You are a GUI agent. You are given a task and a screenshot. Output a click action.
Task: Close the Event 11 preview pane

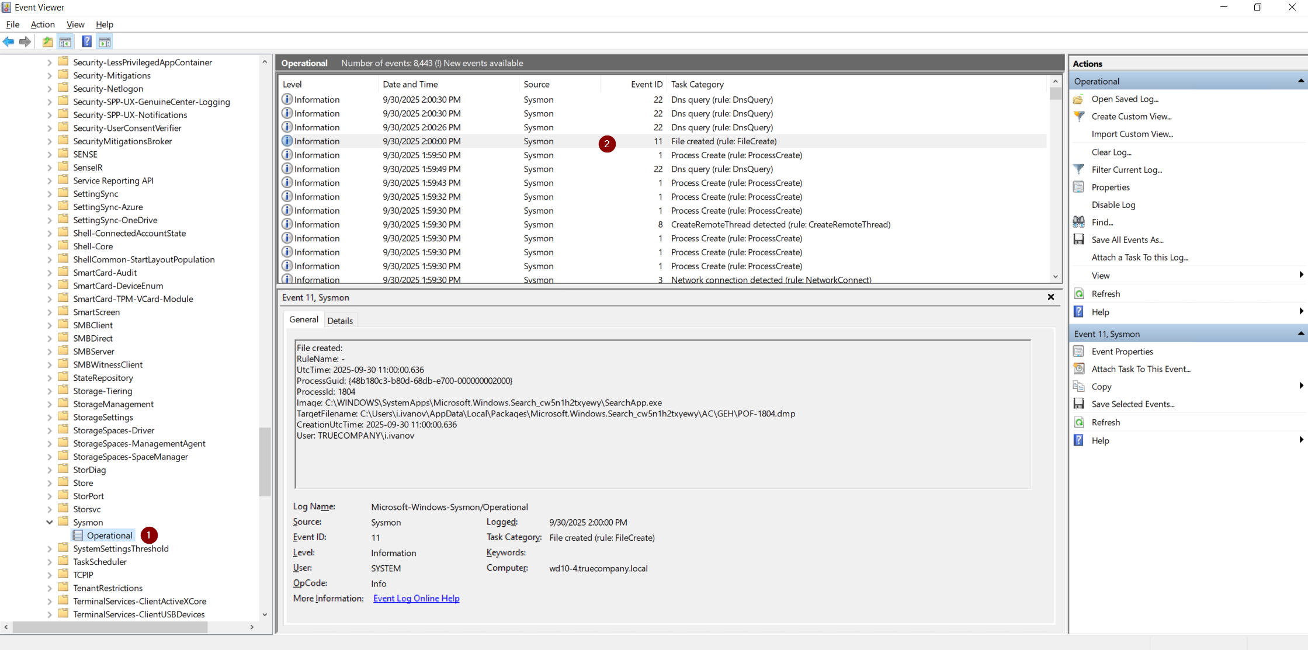pos(1050,297)
